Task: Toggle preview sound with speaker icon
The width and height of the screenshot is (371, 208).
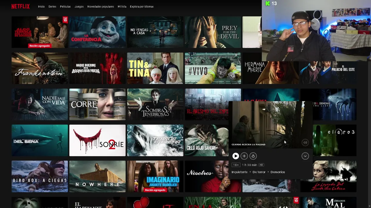Action: tap(305, 142)
